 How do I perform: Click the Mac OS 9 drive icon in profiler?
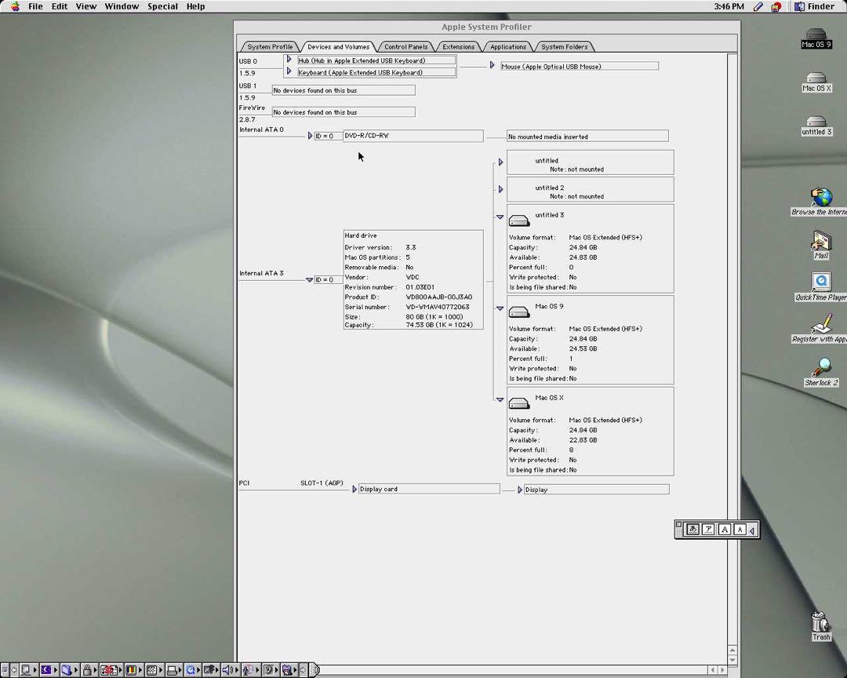click(x=519, y=312)
